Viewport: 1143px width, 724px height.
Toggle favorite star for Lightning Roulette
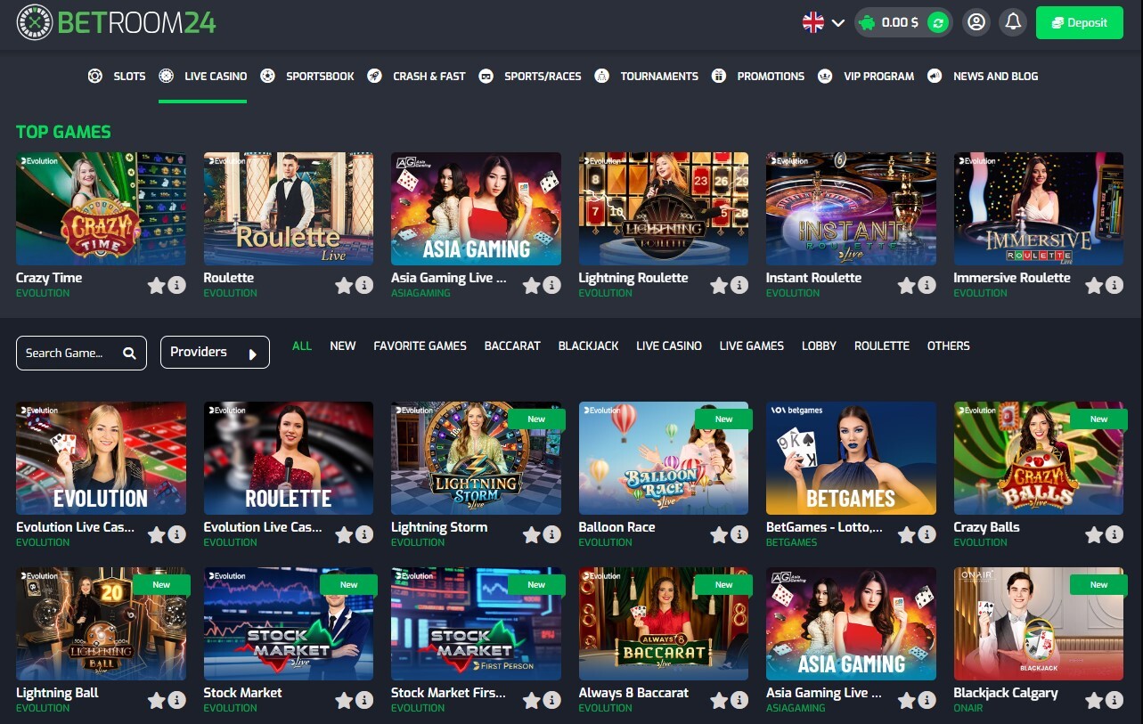coord(719,285)
